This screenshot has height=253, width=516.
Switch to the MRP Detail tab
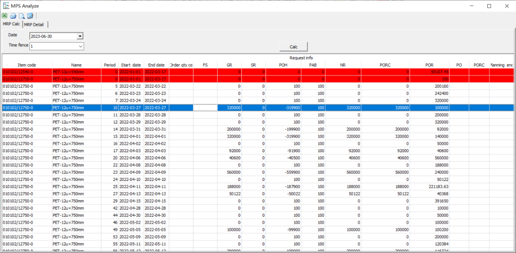point(35,24)
